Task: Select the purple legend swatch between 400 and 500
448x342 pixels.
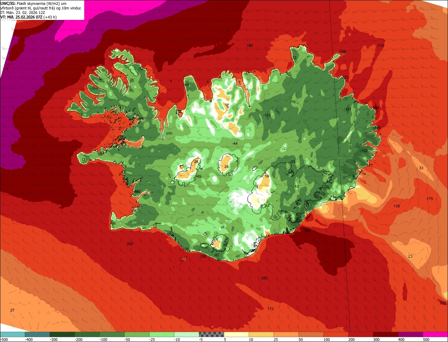Action: (411, 334)
